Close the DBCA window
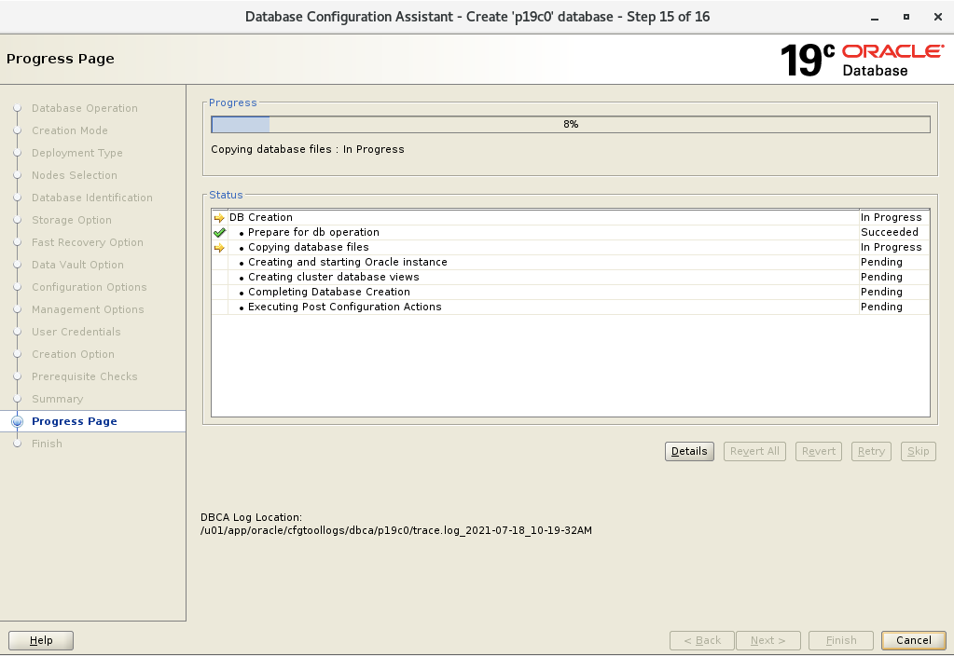The image size is (954, 656). coord(937,17)
